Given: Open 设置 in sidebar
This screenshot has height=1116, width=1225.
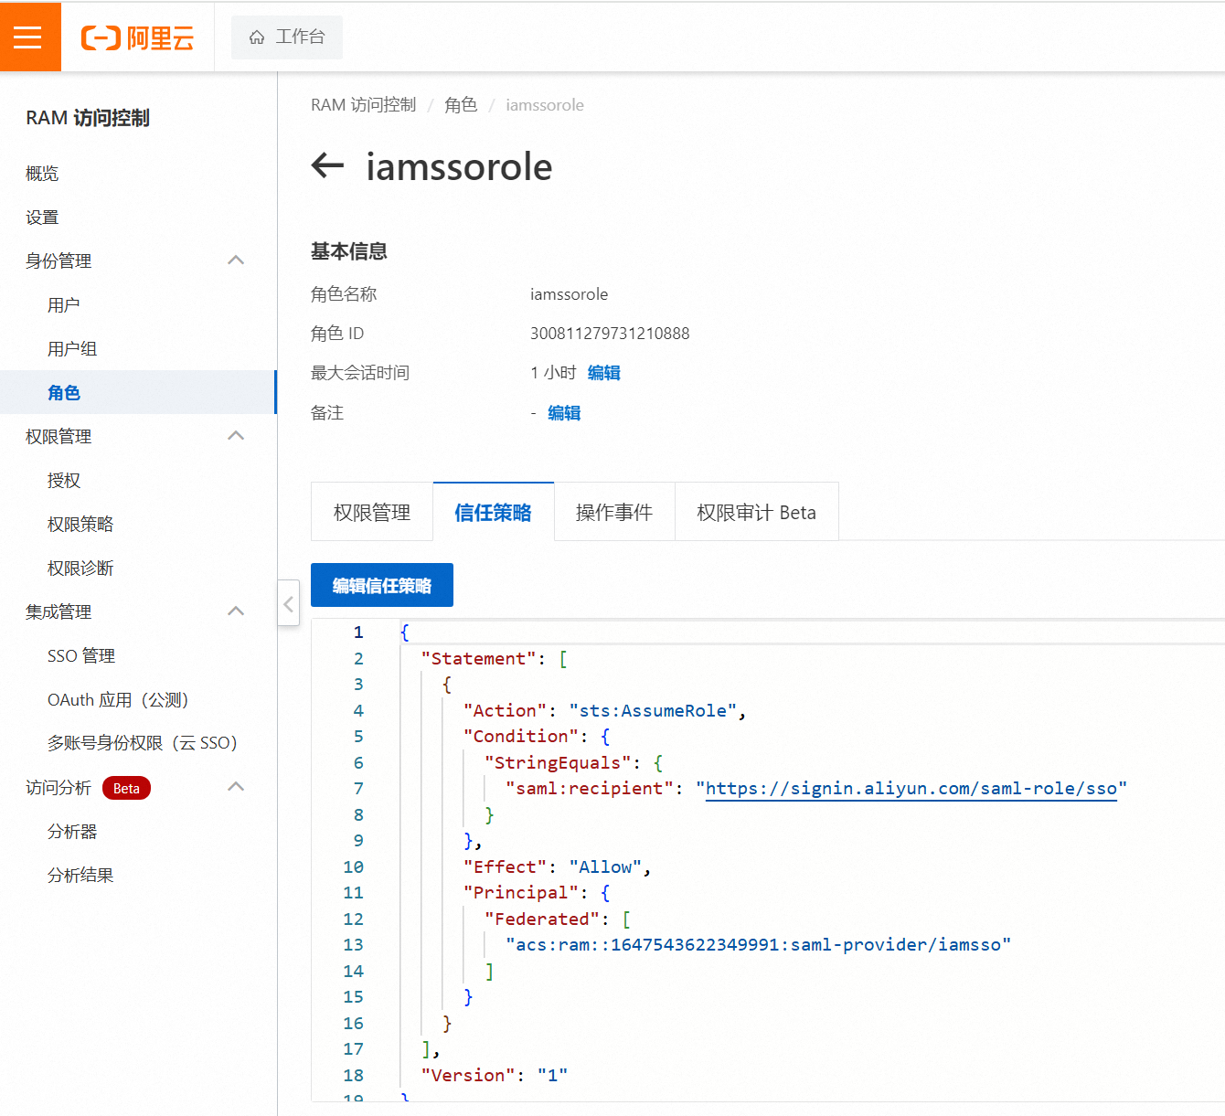Looking at the screenshot, I should coord(42,218).
